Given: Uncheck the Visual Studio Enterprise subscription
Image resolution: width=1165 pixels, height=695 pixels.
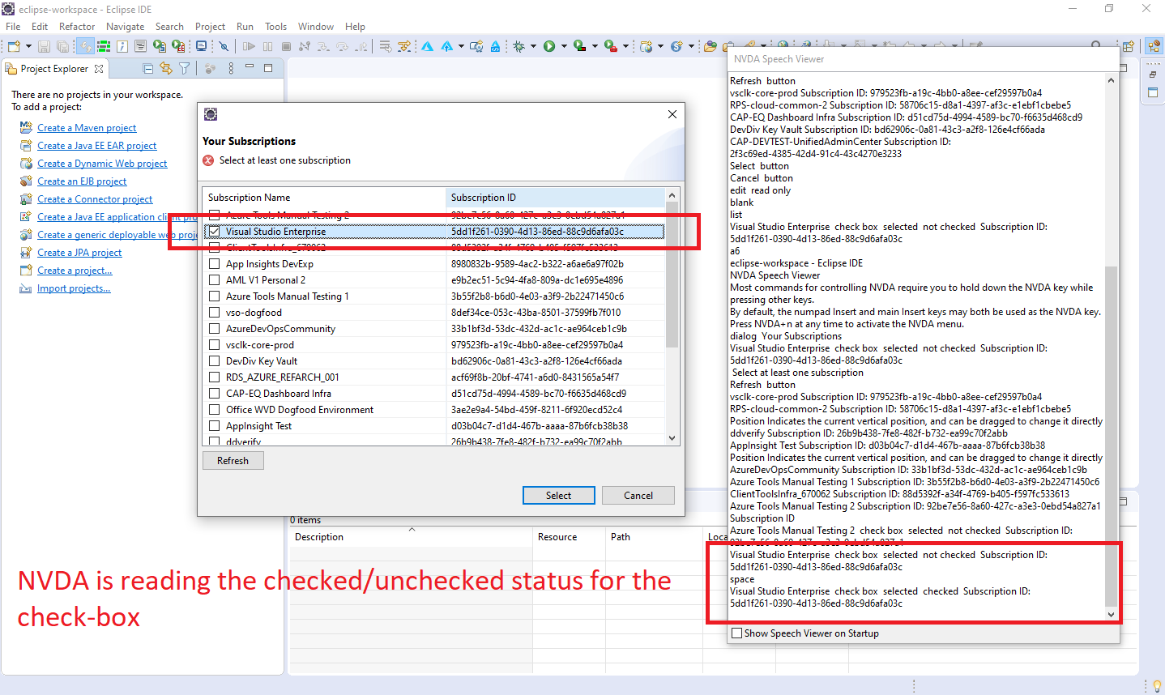Looking at the screenshot, I should click(214, 231).
